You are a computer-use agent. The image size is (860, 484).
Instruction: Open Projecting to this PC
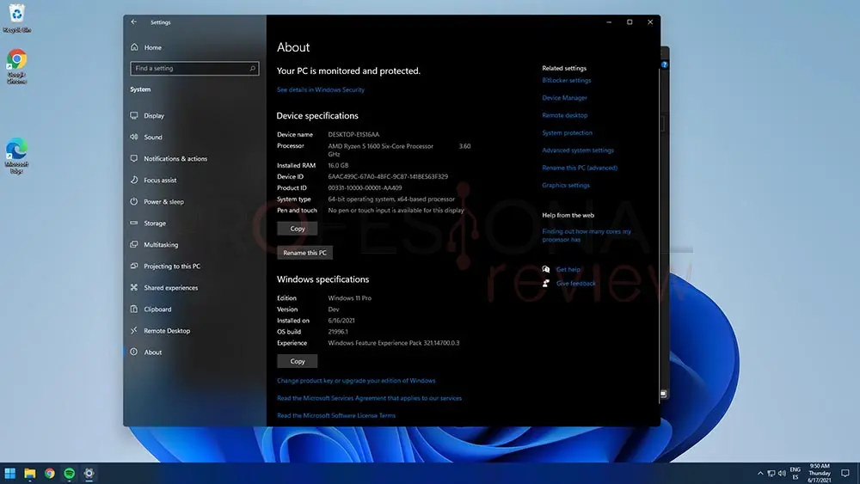tap(166, 266)
